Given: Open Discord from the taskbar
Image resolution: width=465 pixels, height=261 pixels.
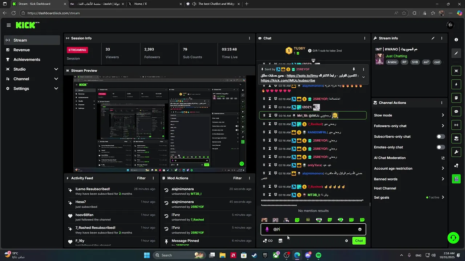Looking at the screenshot, I should click(x=308, y=255).
